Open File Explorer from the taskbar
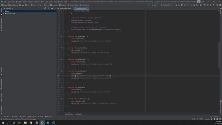The image size is (222, 125). 25,123
